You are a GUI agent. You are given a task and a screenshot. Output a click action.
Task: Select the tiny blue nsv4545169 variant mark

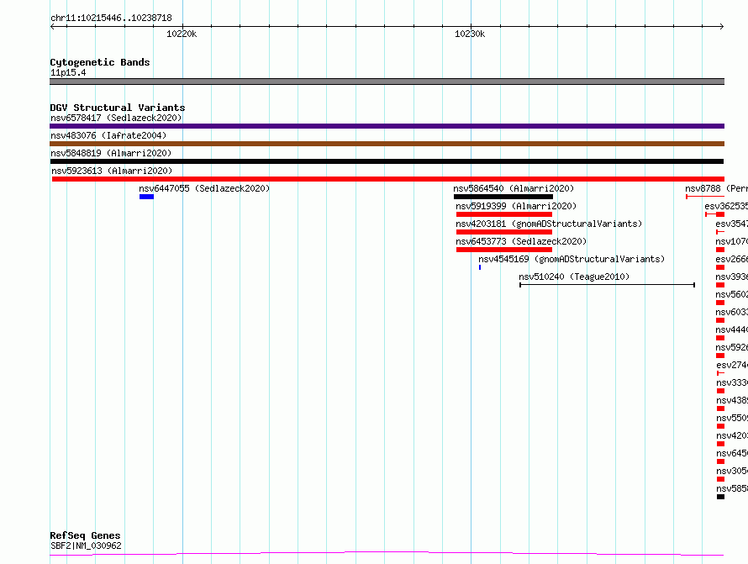[x=480, y=267]
